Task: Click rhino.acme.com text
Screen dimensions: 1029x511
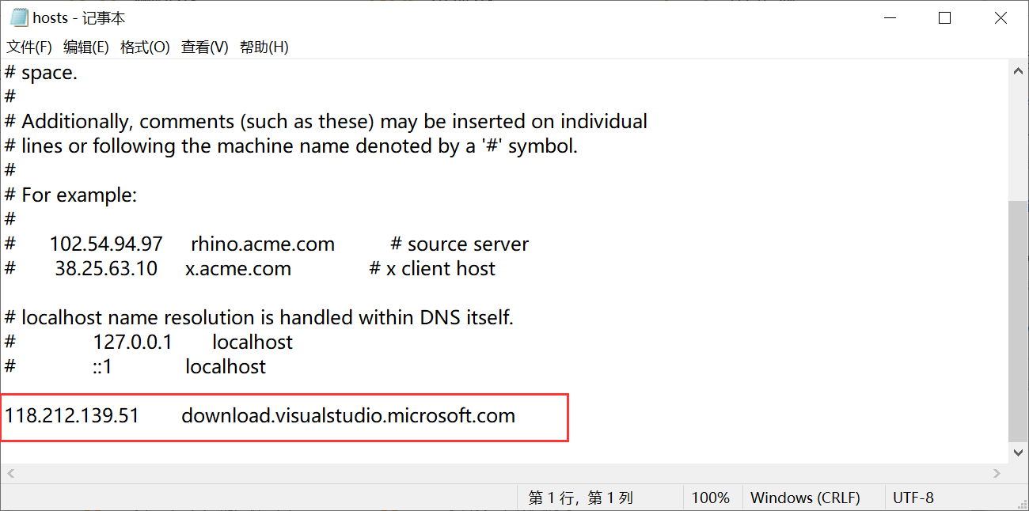Action: click(x=263, y=244)
